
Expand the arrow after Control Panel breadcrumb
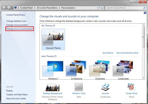tap(35, 8)
